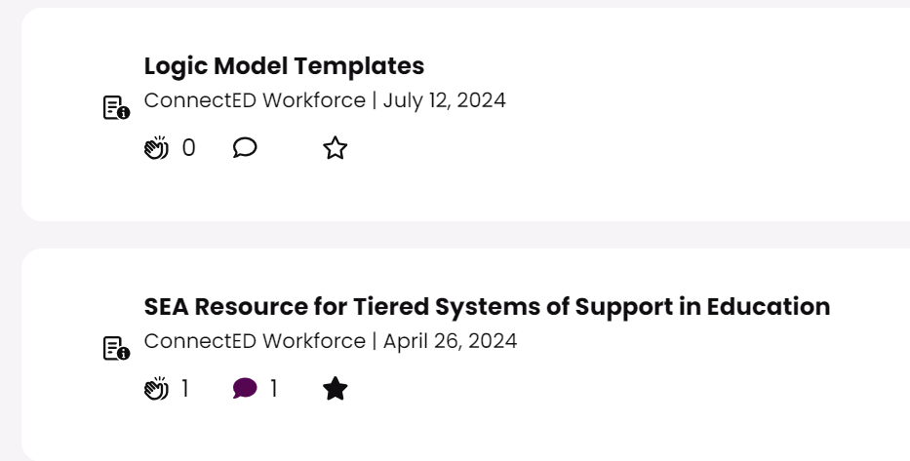Click the document icon beside Logic Model Templates
The height and width of the screenshot is (461, 910).
[x=116, y=107]
